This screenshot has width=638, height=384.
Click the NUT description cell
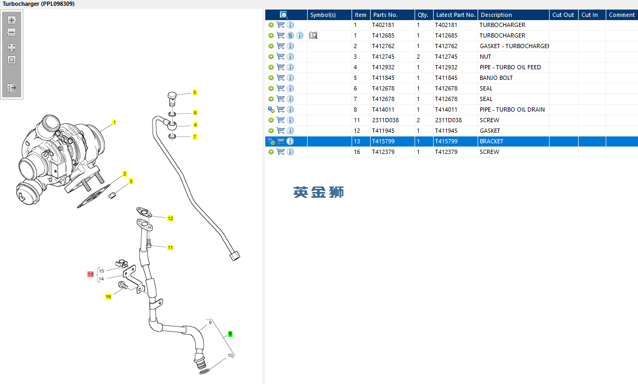coord(514,57)
